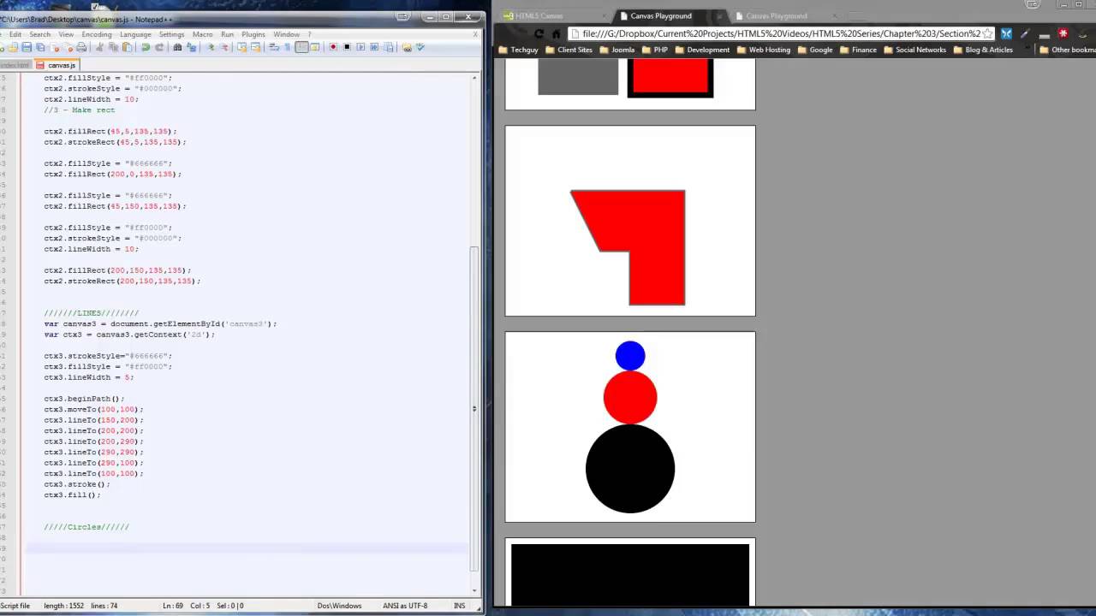This screenshot has height=616, width=1096.
Task: Open the Run menu in Notepad++
Action: (x=227, y=34)
